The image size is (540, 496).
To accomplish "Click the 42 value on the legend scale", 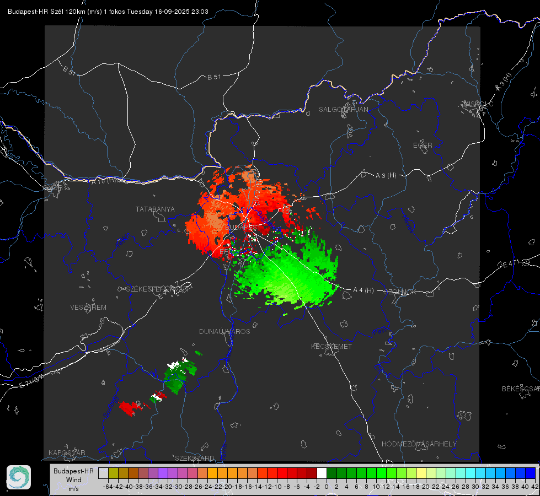I will (534, 487).
